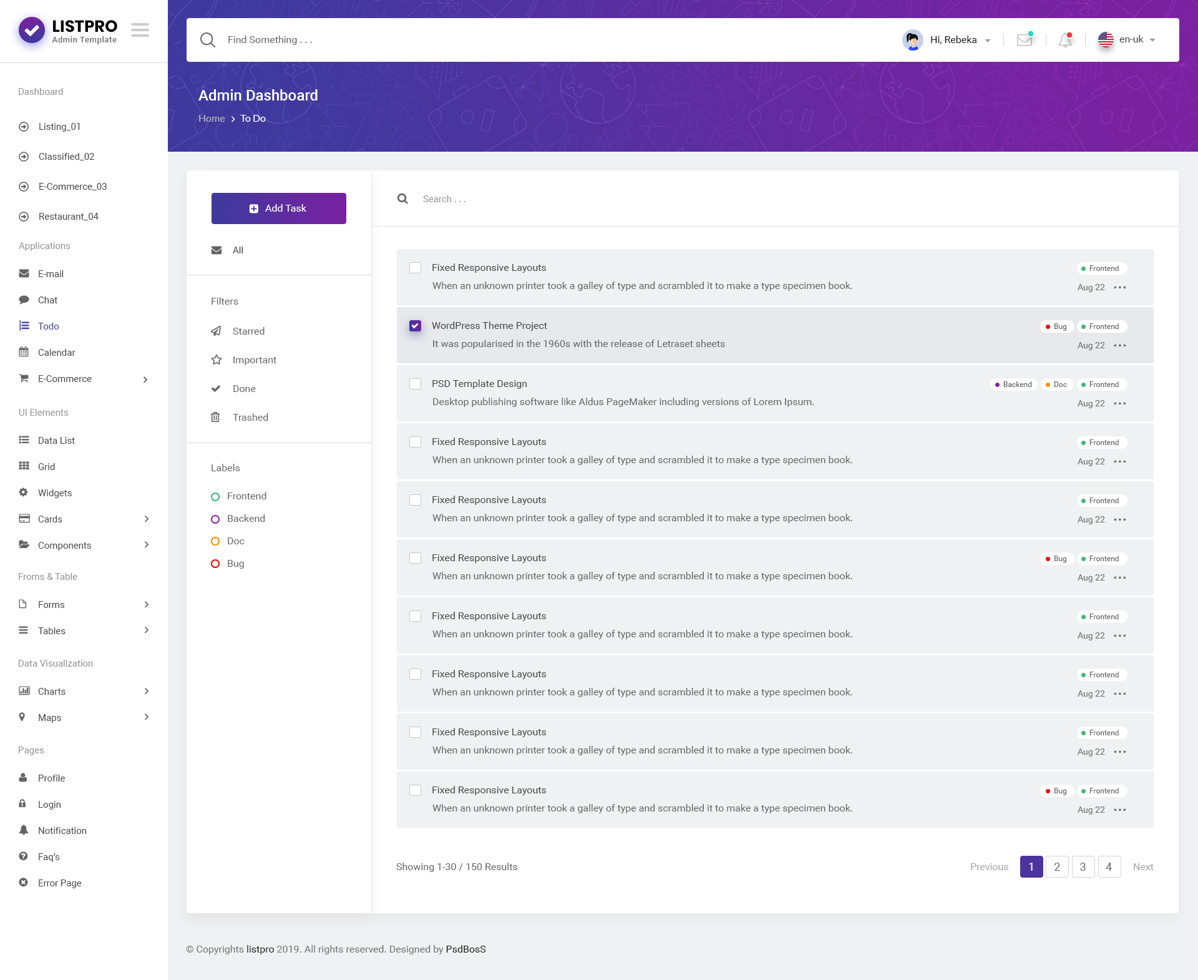Click the magnifier icon in top search bar
The height and width of the screenshot is (980, 1198).
(x=208, y=40)
